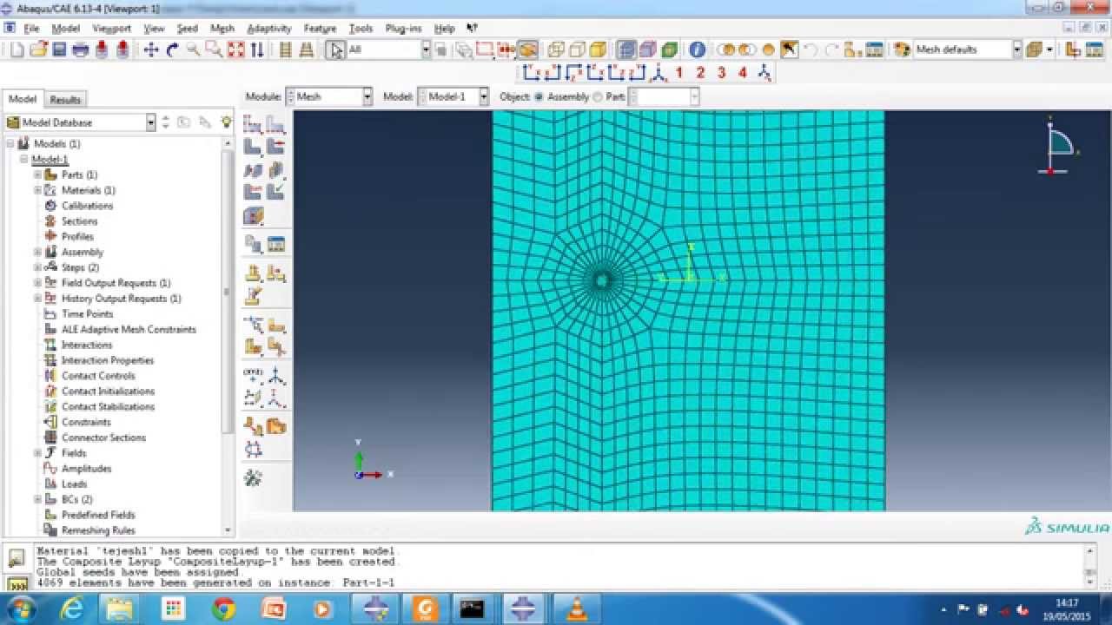Click the selection arrow tool icon
Viewport: 1112px width, 625px height.
[x=335, y=50]
